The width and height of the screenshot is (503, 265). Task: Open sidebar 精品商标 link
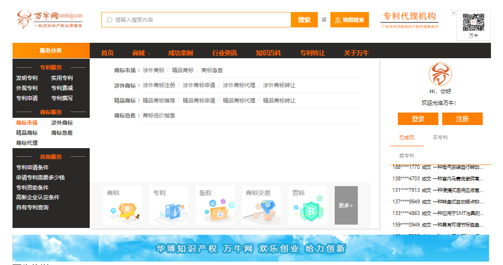tap(27, 133)
